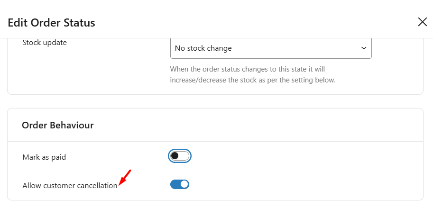The width and height of the screenshot is (433, 208).
Task: Enable the Mark as paid toggle
Action: coord(180,156)
